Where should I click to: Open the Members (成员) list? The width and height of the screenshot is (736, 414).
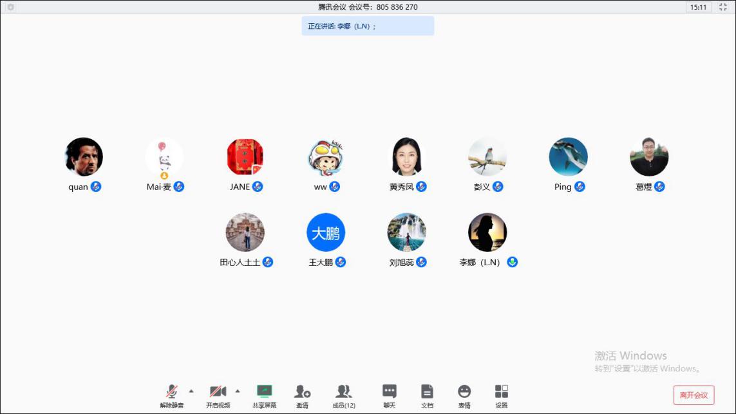(x=343, y=391)
